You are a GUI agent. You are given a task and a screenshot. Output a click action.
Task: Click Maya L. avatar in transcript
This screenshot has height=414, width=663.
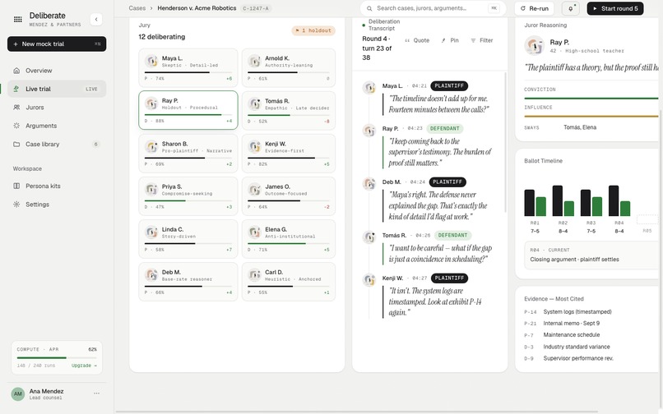pyautogui.click(x=369, y=87)
